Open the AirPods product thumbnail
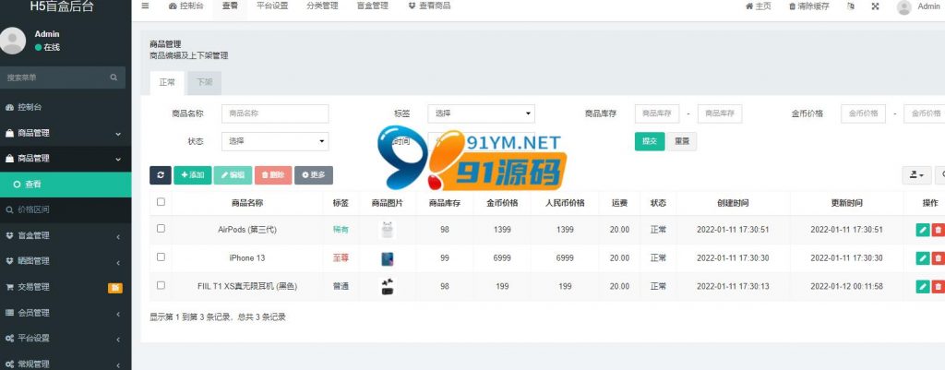 point(388,230)
